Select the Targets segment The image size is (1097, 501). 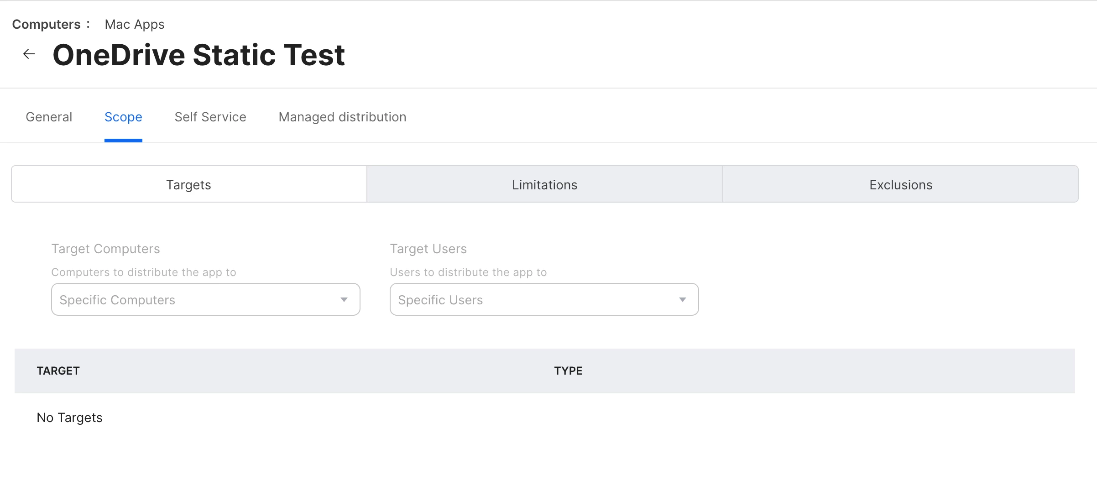pos(189,184)
